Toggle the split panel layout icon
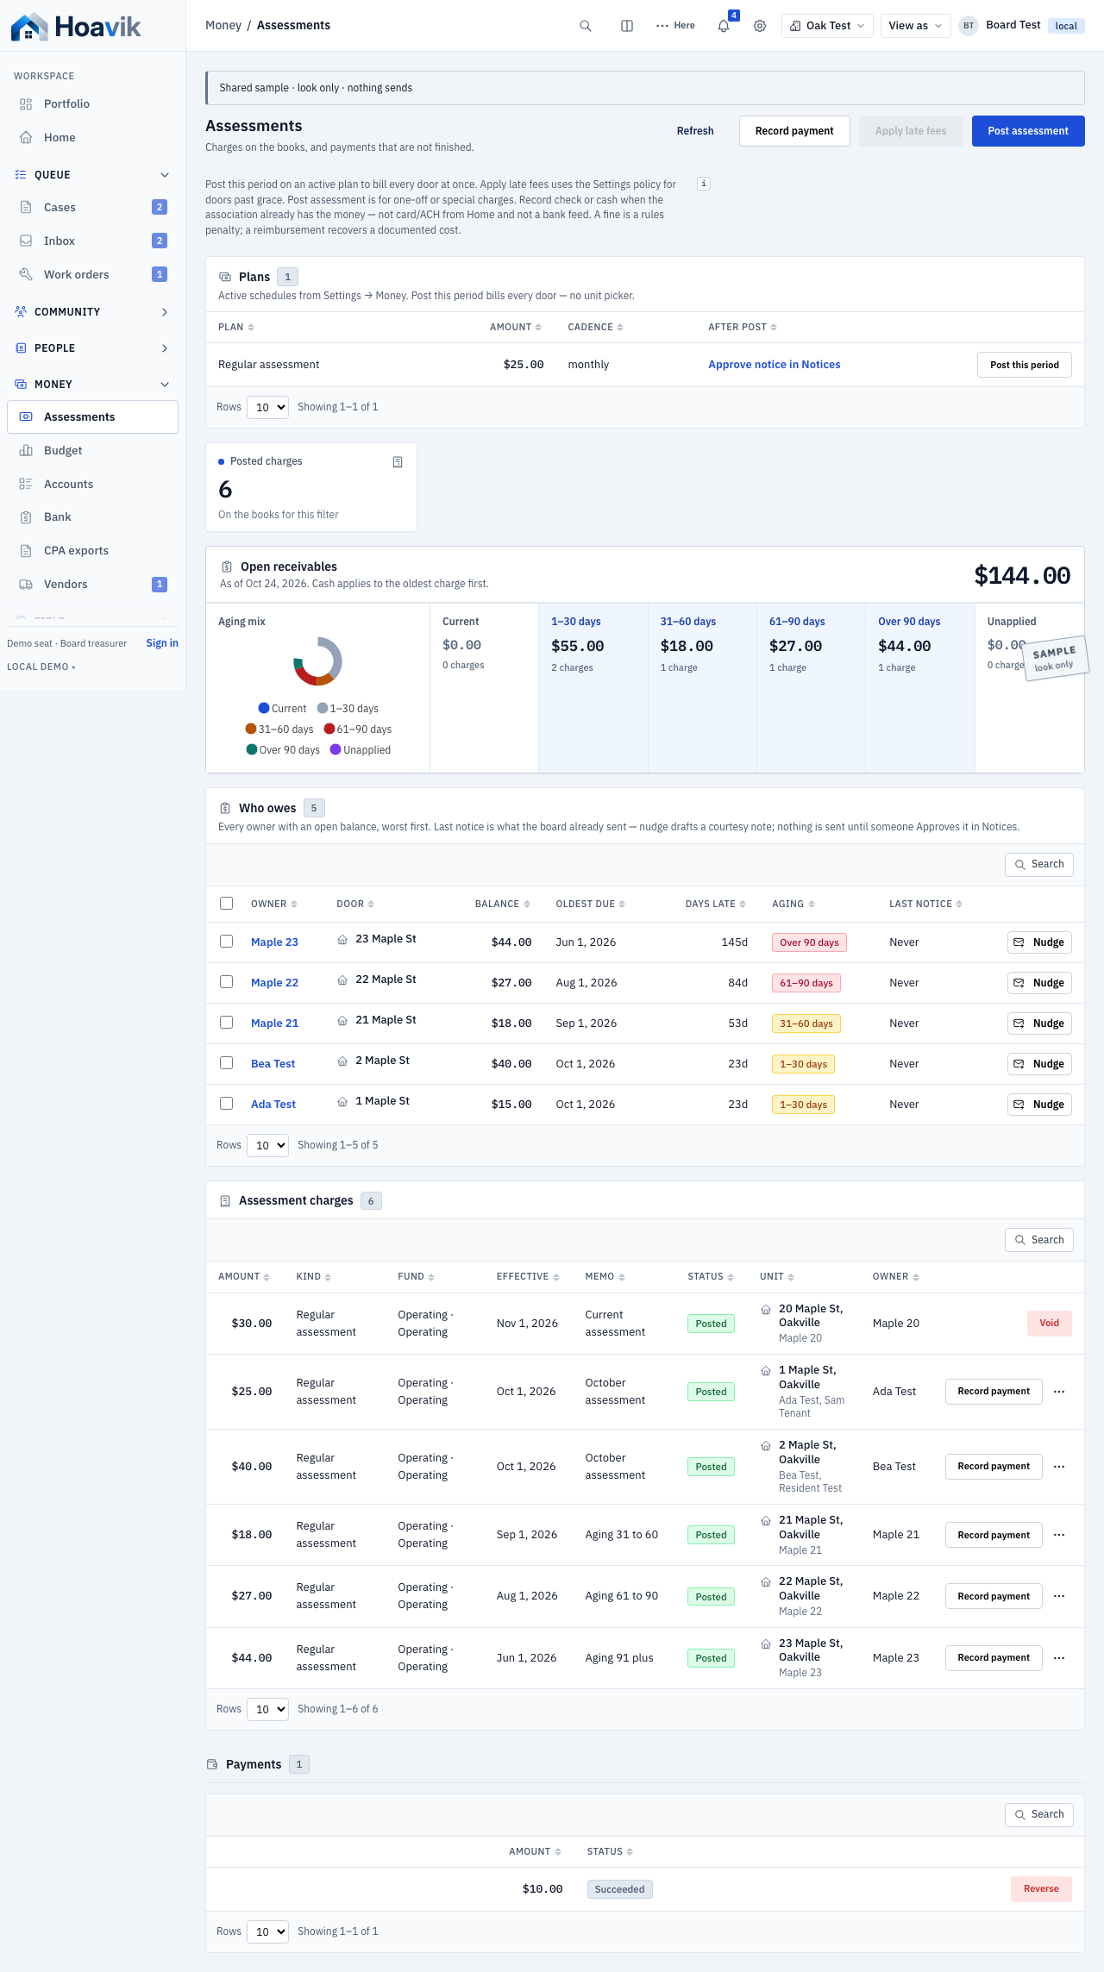The height and width of the screenshot is (1972, 1104). pos(627,26)
